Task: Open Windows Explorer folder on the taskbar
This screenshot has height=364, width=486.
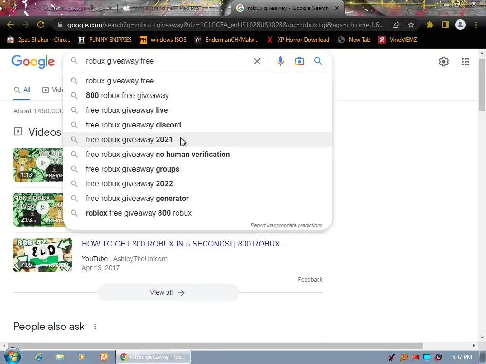Action: pyautogui.click(x=60, y=357)
